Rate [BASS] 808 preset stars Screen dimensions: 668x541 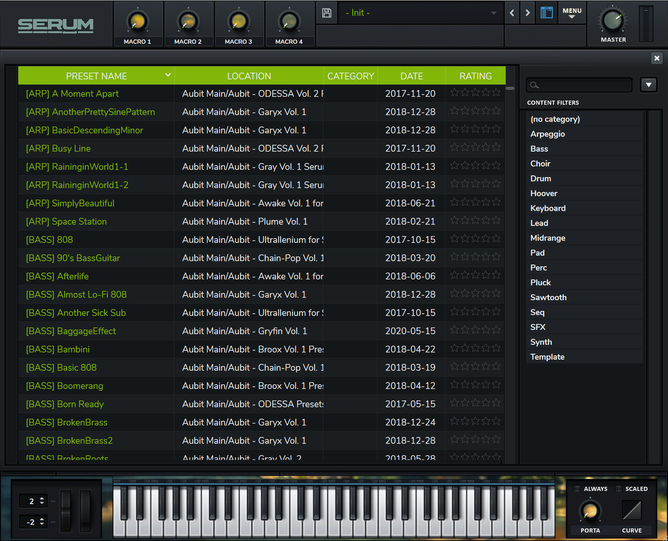[x=475, y=239]
